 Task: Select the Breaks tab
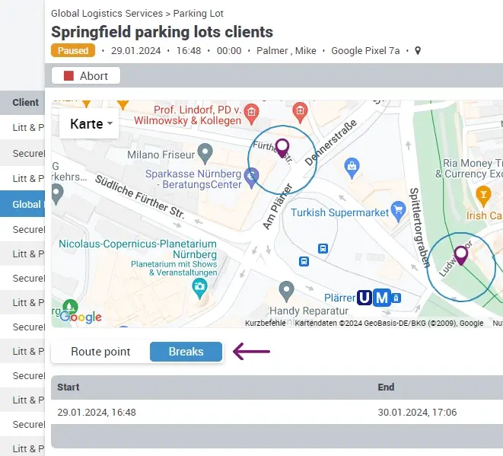[x=186, y=352]
